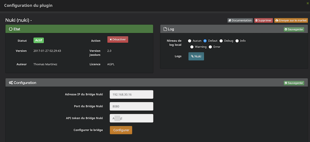Open the Nuki logs button

pyautogui.click(x=196, y=56)
